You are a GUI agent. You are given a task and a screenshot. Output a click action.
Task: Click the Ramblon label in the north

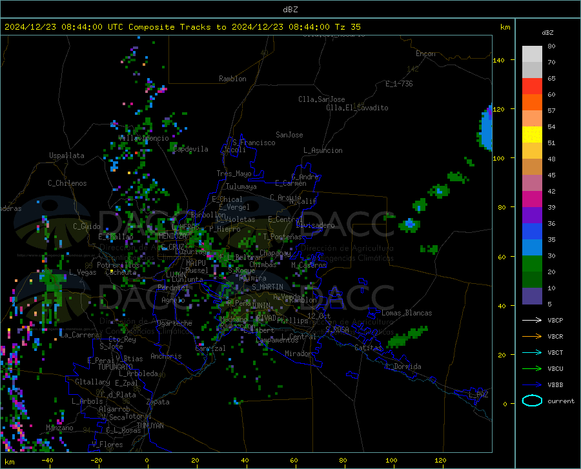pyautogui.click(x=232, y=79)
